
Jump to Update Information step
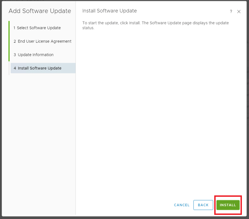36,55
